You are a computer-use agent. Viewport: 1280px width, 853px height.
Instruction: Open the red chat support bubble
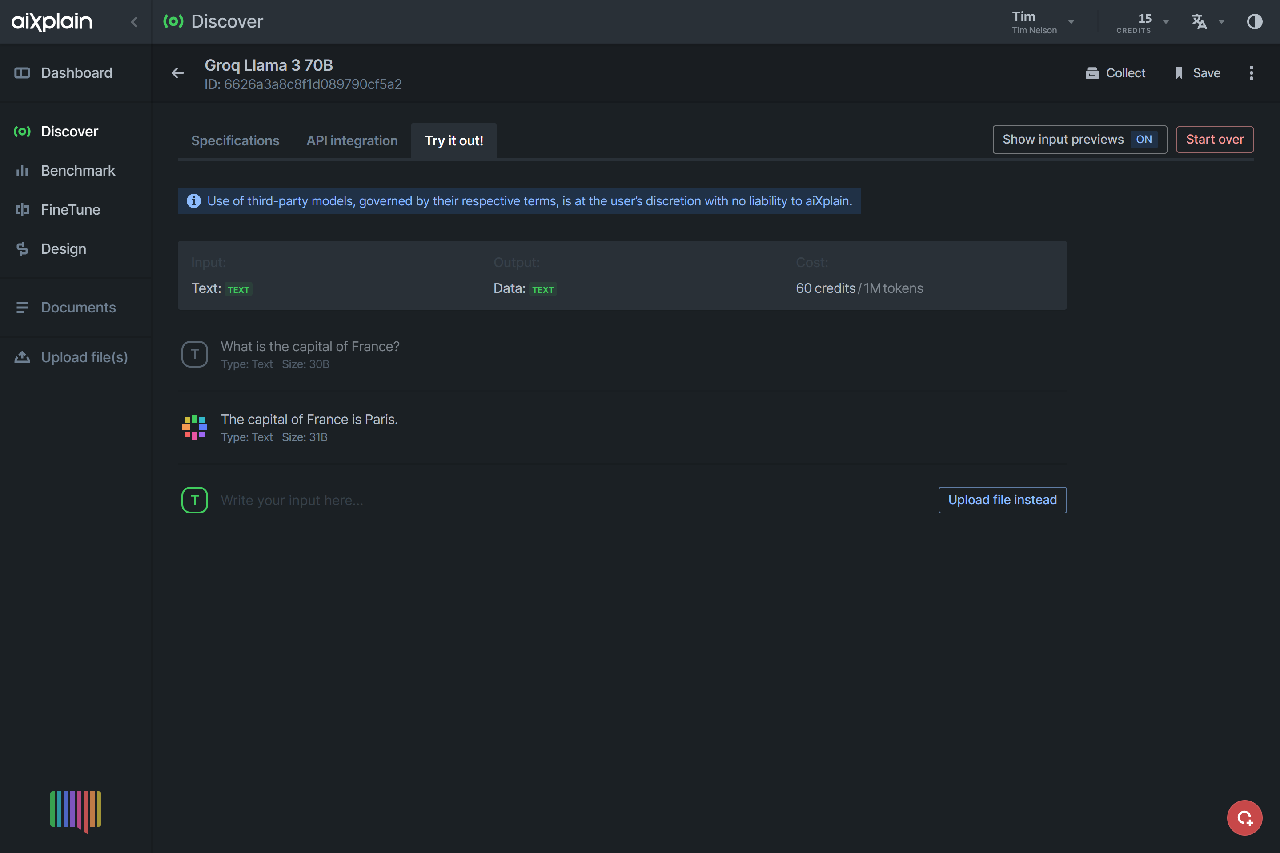pyautogui.click(x=1244, y=817)
